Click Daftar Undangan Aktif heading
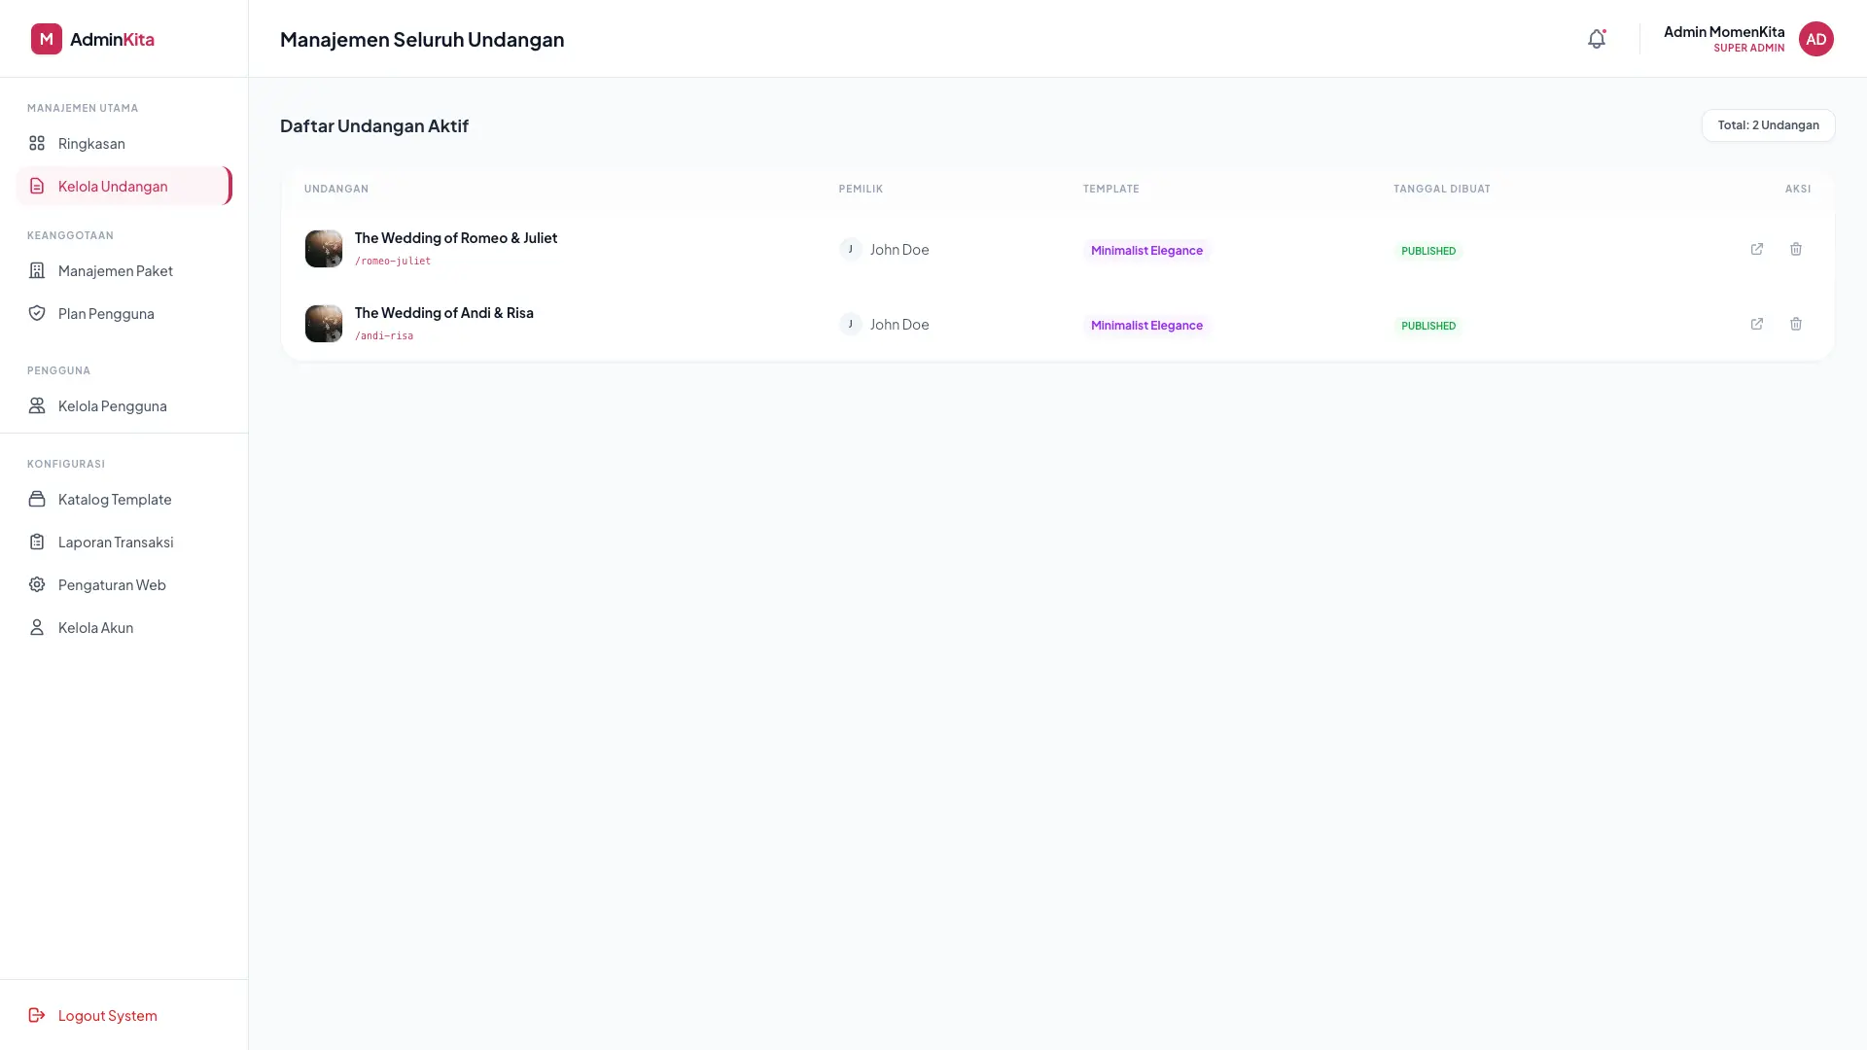The image size is (1867, 1050). coord(374,125)
